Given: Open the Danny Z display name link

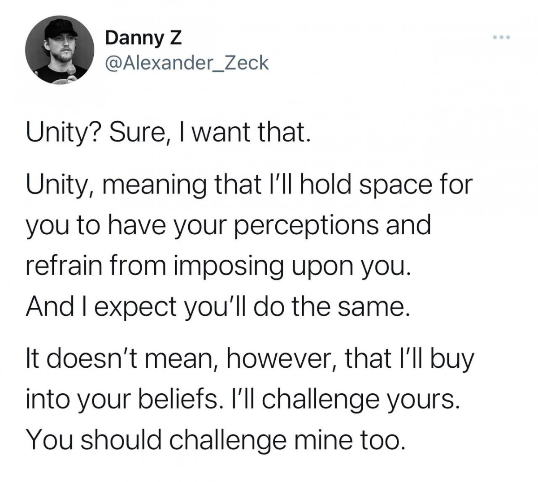Looking at the screenshot, I should (143, 39).
